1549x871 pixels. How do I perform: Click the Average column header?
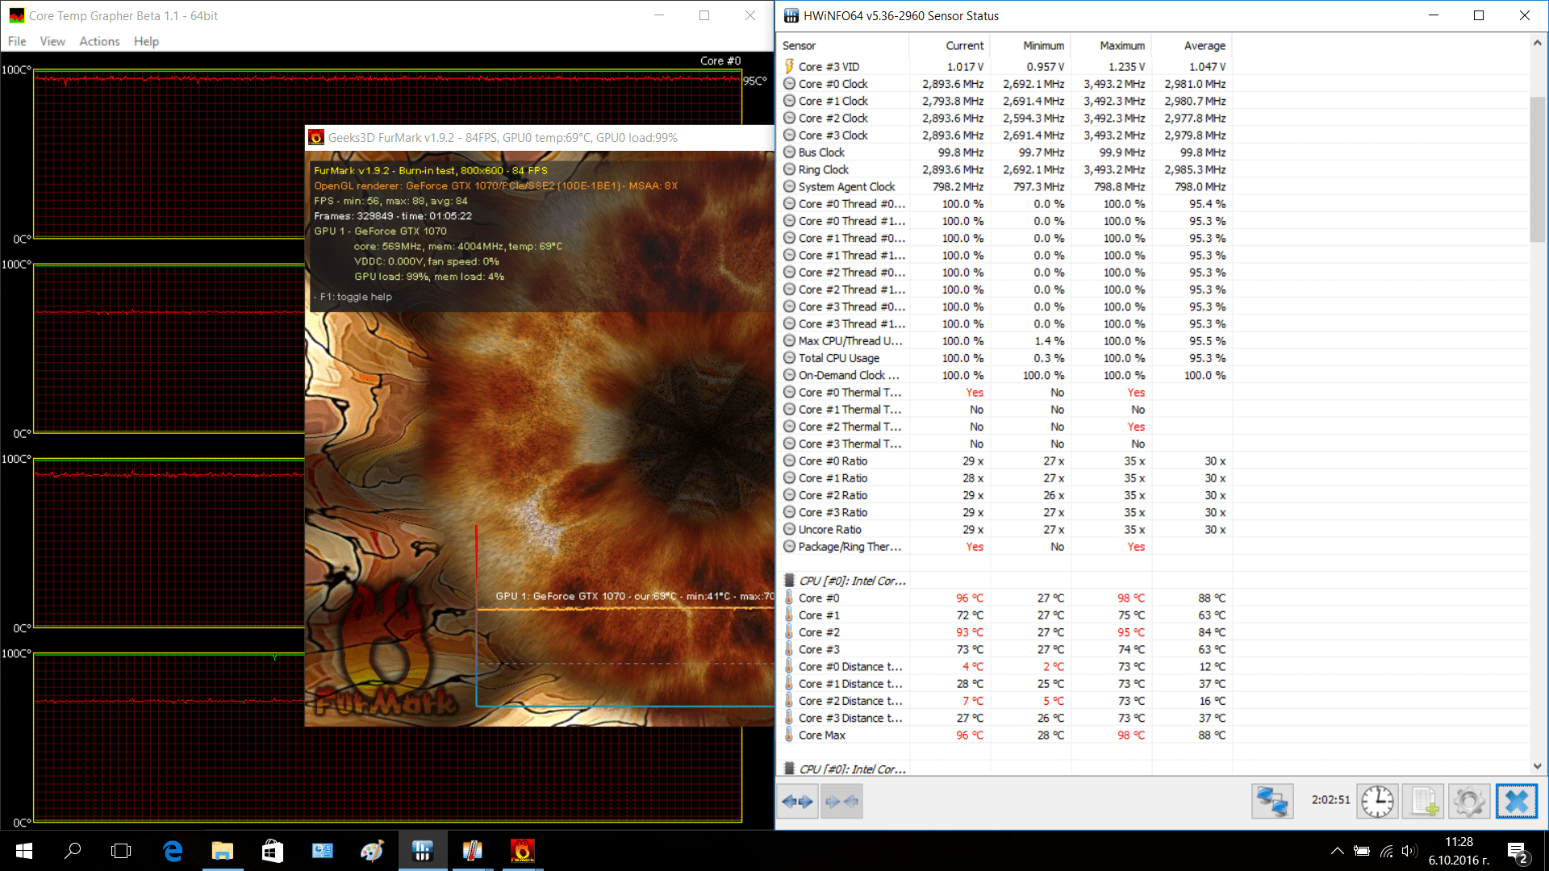[x=1204, y=46]
